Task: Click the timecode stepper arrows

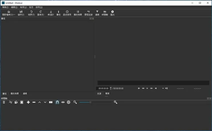Action: pos(111,88)
